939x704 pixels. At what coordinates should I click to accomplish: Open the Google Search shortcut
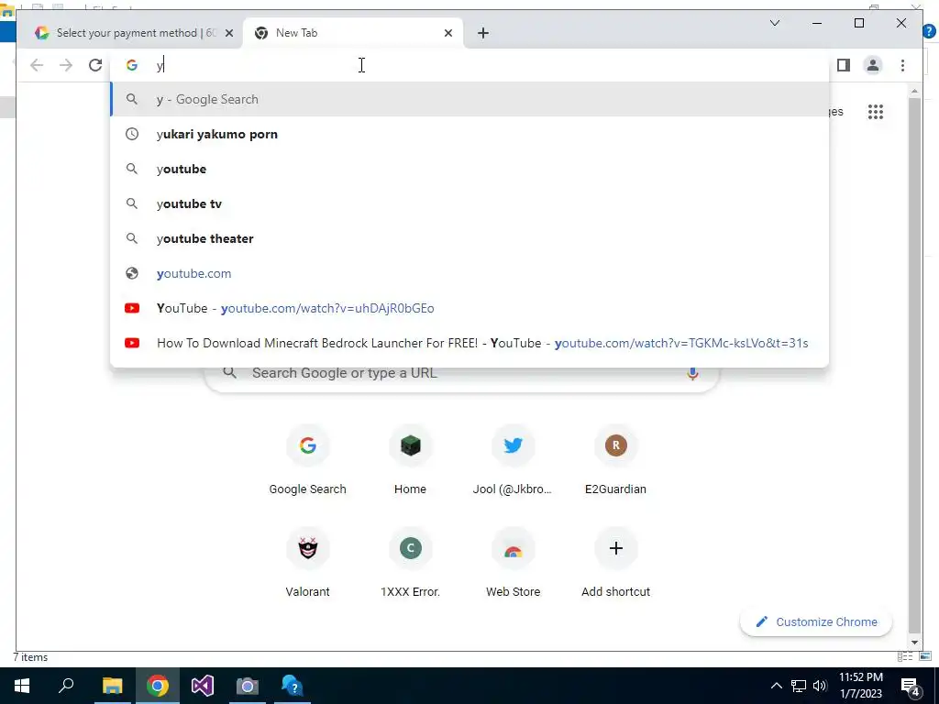coord(307,460)
